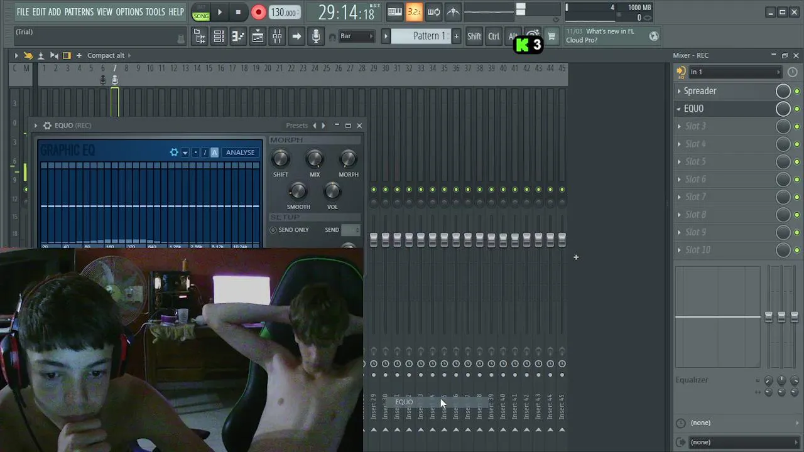
Task: Stop playback with the stop button
Action: pos(238,12)
